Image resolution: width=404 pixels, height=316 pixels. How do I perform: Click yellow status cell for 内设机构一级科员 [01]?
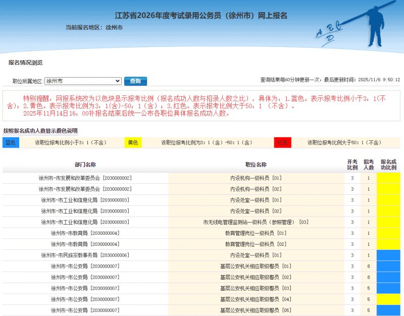pyautogui.click(x=388, y=178)
